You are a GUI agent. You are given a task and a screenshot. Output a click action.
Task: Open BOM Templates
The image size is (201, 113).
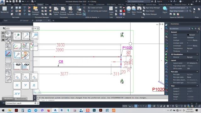pos(71,11)
